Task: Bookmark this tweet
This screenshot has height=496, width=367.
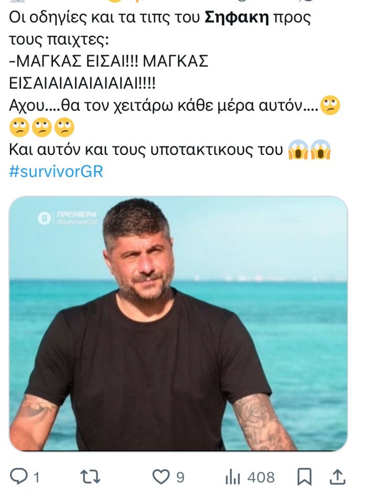Action: tap(305, 477)
